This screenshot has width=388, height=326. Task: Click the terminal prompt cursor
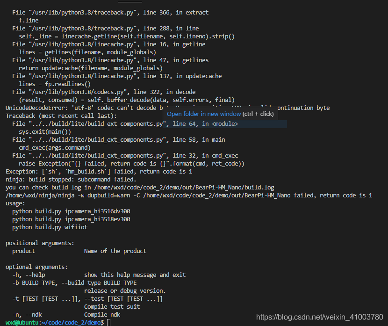coord(108,323)
